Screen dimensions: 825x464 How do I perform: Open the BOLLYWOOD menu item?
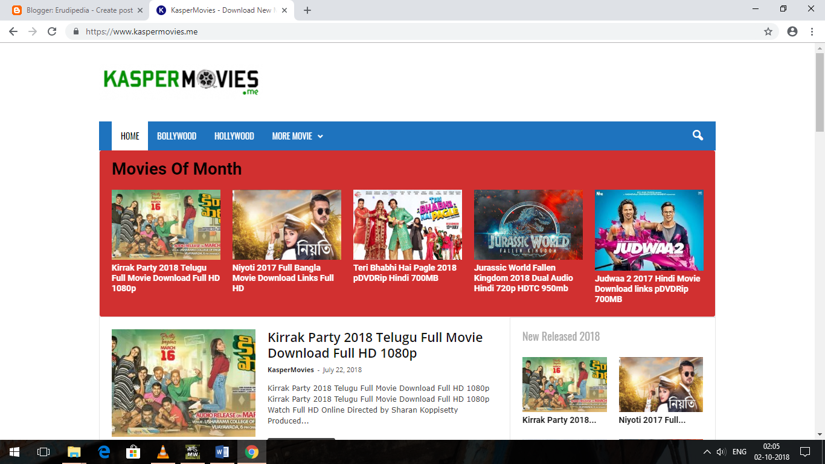(176, 136)
